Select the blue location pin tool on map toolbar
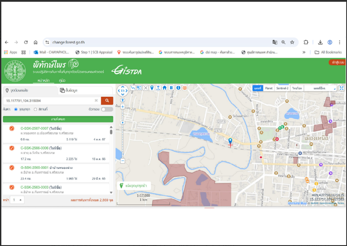 (152, 88)
